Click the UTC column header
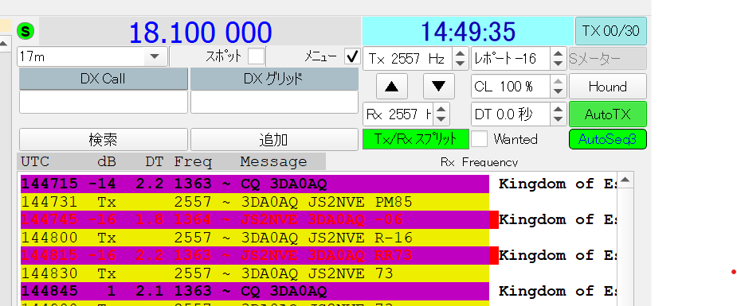Image resolution: width=737 pixels, height=306 pixels. click(35, 161)
